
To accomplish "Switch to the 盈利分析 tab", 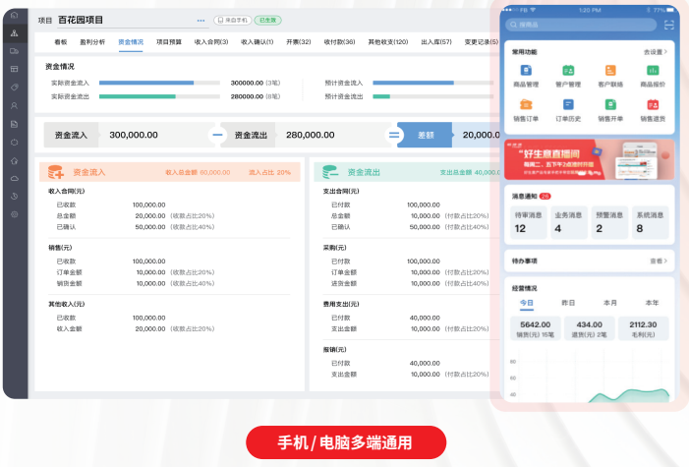I will pos(92,42).
